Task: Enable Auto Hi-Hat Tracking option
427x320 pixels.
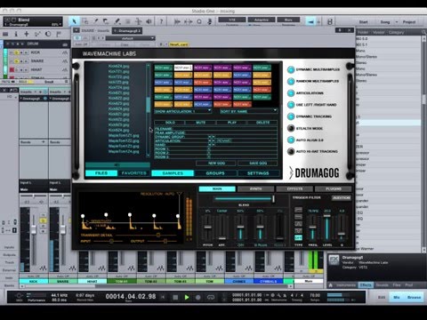Action: coord(291,151)
